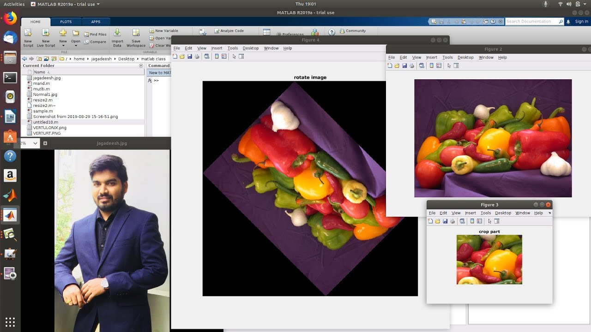
Task: Click the Save Workspace icon
Action: tap(136, 38)
